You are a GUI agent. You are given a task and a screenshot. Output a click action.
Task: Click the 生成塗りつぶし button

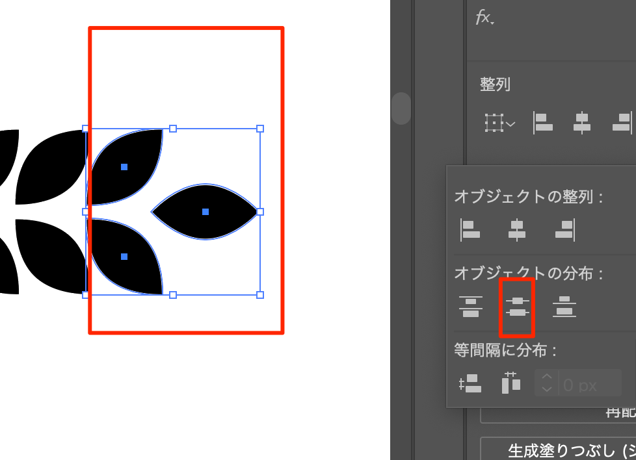559,450
